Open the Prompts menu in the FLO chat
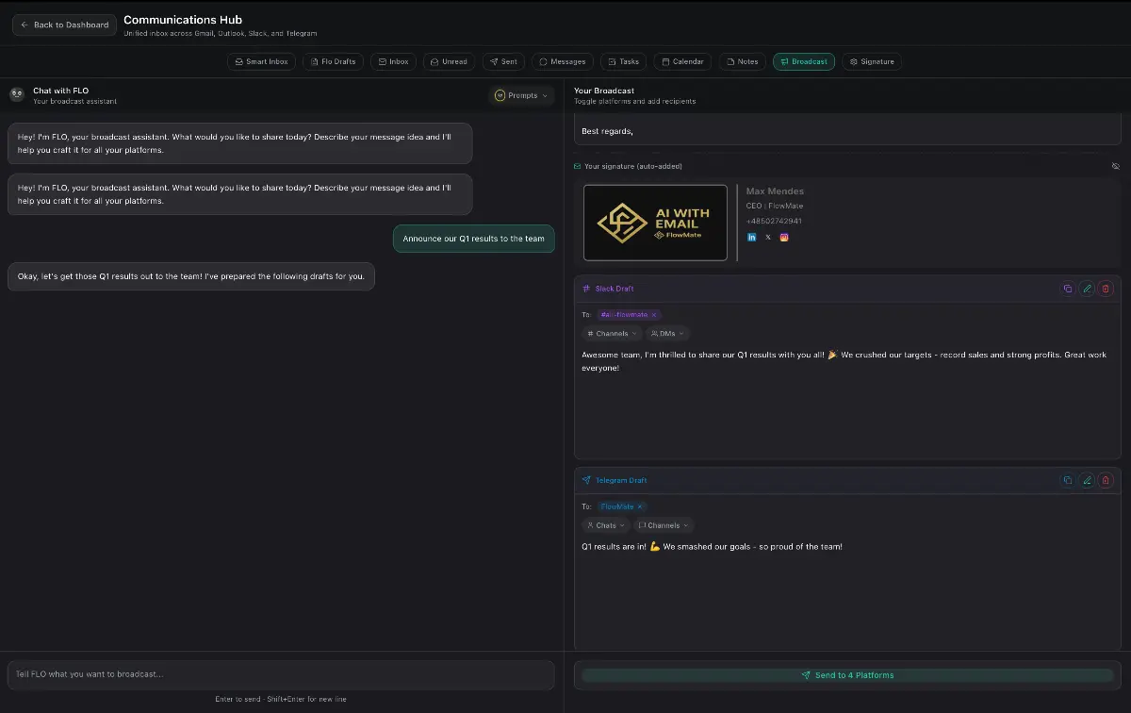Screen dimensions: 1131x713 (521, 95)
